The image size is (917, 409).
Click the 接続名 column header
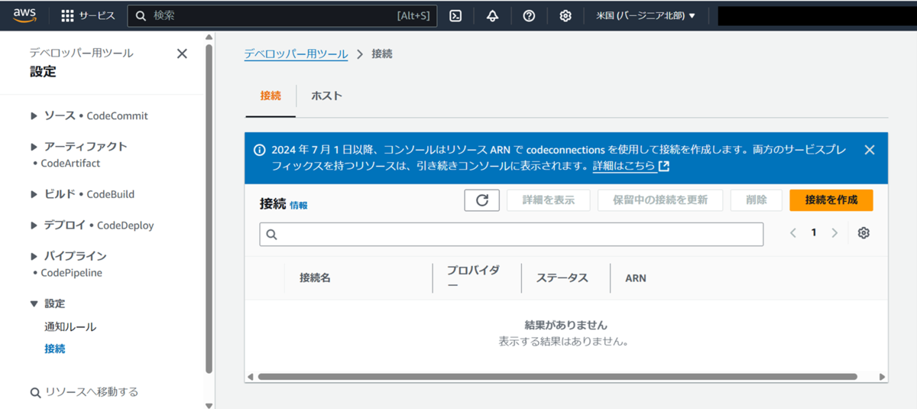pos(316,278)
